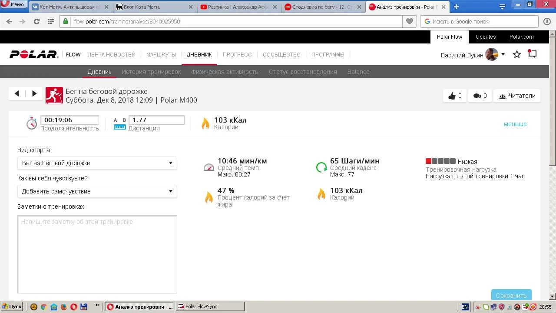Click the star favorites icon
This screenshot has height=313, width=556.
tap(517, 54)
